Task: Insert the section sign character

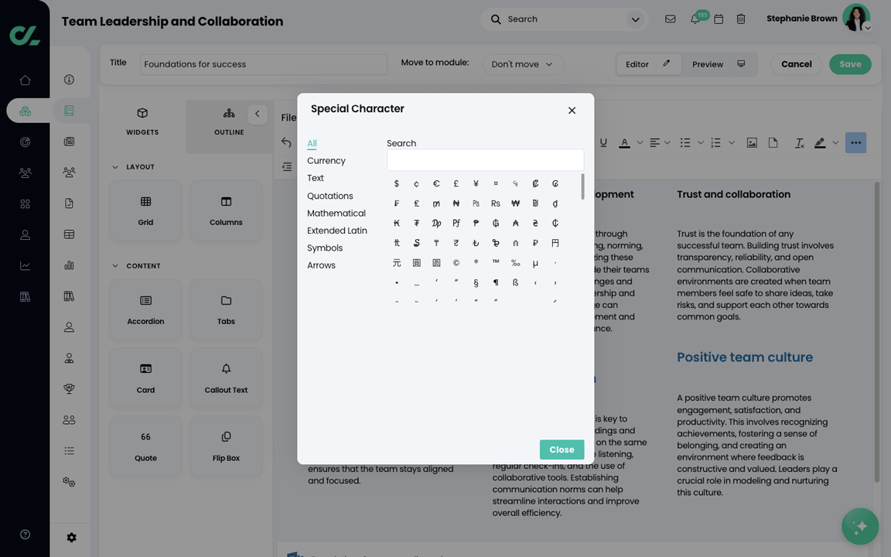Action: [x=476, y=282]
